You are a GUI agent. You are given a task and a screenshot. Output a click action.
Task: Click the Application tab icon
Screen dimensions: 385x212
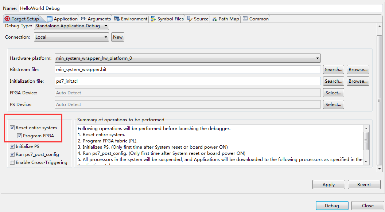[x=50, y=19]
